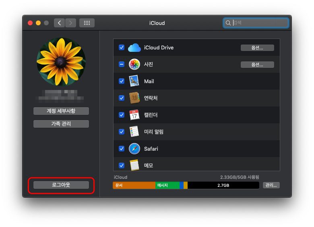Viewport: 314px width, 227px height.
Task: Click the black 2.7GB free segment
Action: coord(223,185)
